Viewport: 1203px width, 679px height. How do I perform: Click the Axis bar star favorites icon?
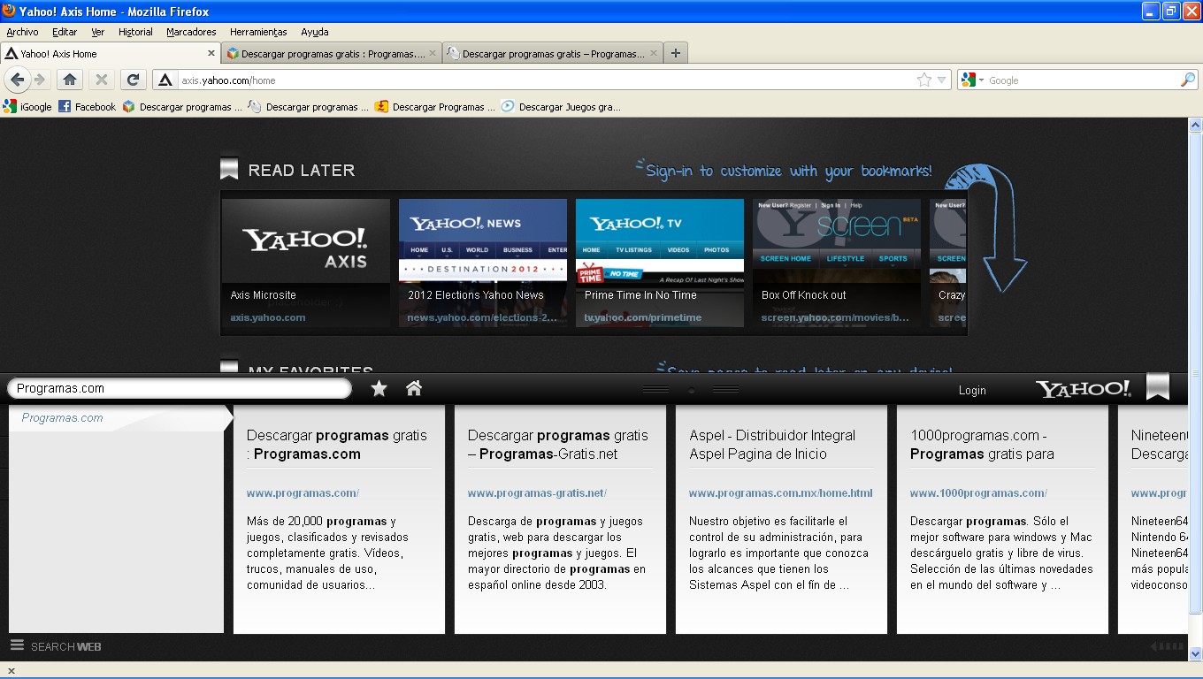pyautogui.click(x=379, y=388)
